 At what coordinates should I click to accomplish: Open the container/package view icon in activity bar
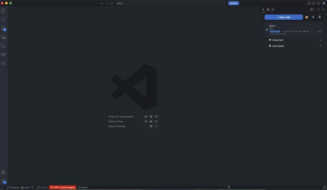[3, 54]
